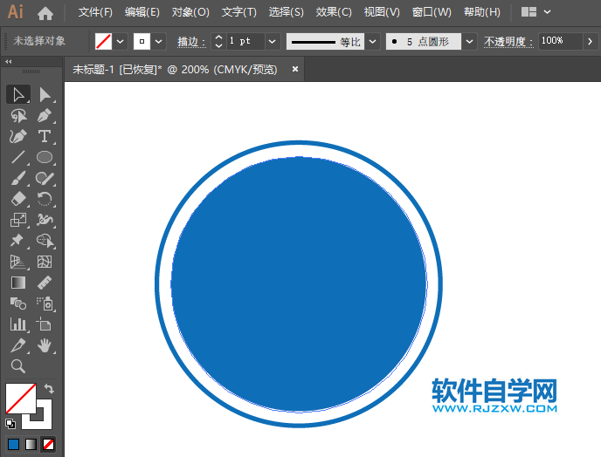The height and width of the screenshot is (457, 601).
Task: Expand the brush definition 5 点圆形 dropdown
Action: pos(469,41)
